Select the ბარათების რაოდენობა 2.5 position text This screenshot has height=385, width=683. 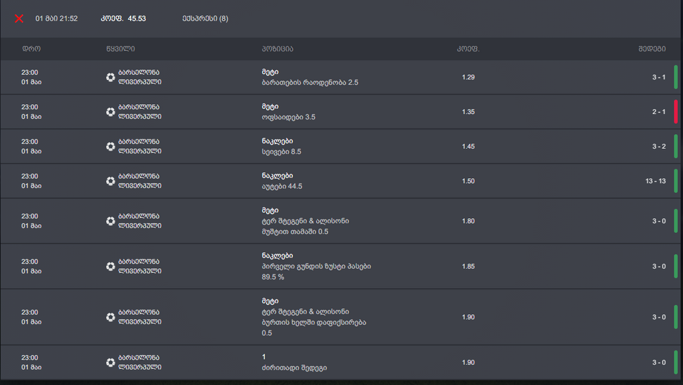[x=310, y=83]
